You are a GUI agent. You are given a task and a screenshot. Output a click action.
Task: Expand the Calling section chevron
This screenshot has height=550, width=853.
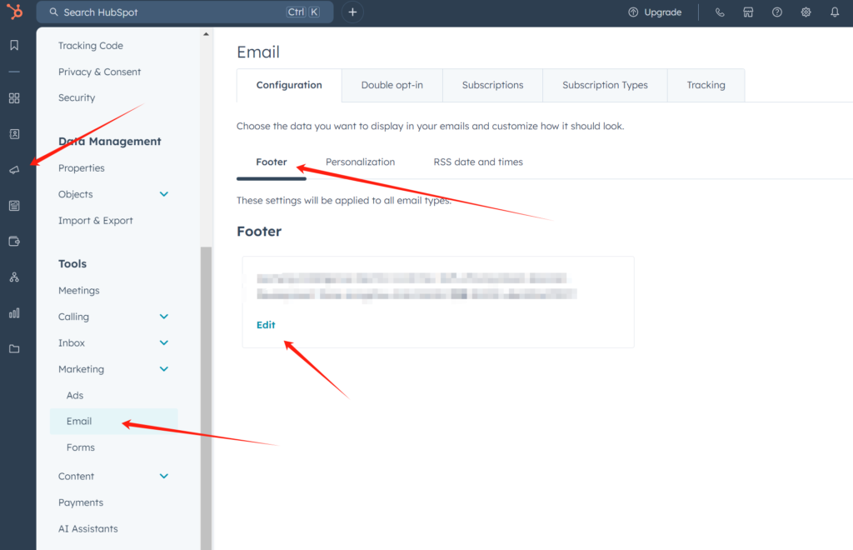164,317
